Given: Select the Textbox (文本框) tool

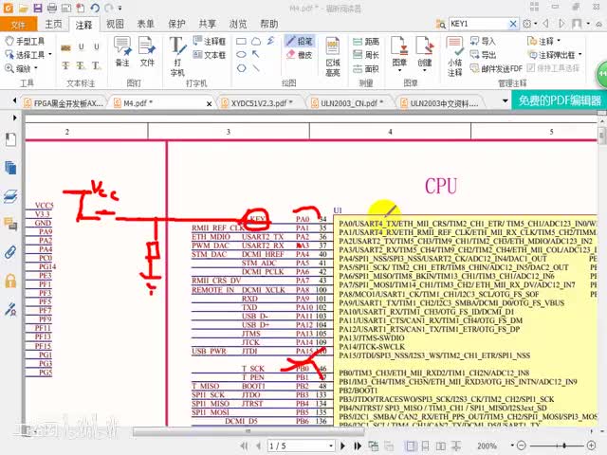Looking at the screenshot, I should tap(210, 55).
